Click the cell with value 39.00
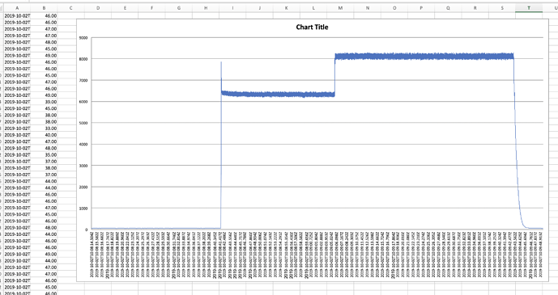558x295 pixels. pos(44,102)
